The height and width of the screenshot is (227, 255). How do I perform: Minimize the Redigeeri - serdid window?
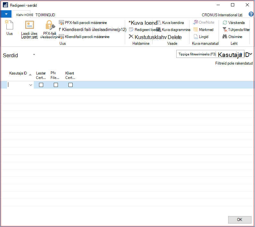pyautogui.click(x=218, y=5)
